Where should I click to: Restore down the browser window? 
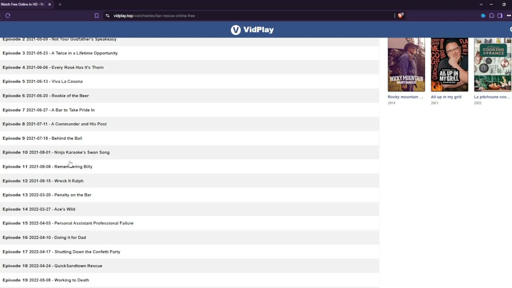click(504, 4)
